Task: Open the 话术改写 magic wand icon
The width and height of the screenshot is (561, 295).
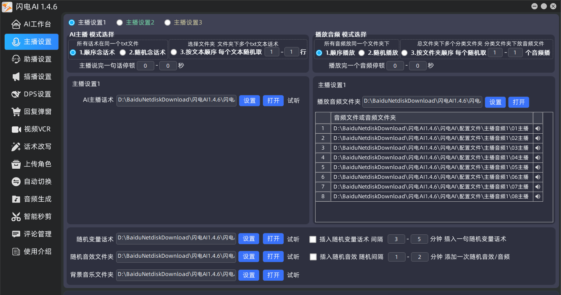Action: tap(16, 147)
